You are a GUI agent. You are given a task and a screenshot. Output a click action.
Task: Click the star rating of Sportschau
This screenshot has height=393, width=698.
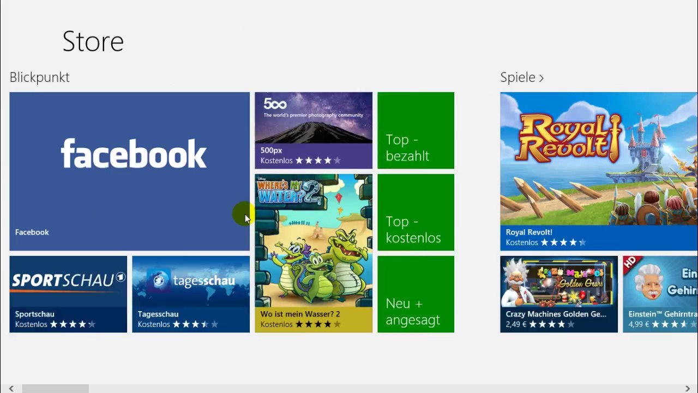73,324
